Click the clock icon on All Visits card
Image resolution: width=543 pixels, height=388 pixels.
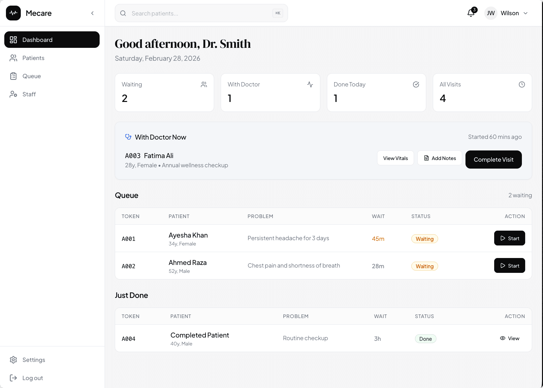522,84
